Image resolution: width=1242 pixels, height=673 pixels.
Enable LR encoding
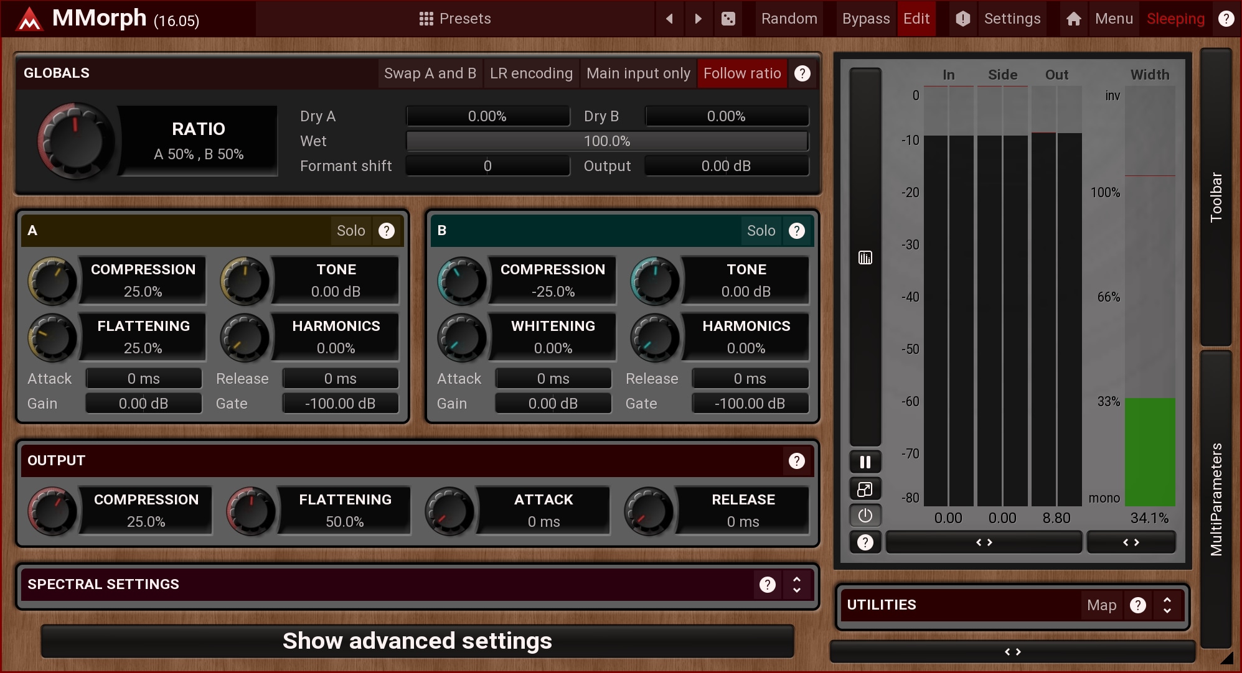pyautogui.click(x=531, y=73)
